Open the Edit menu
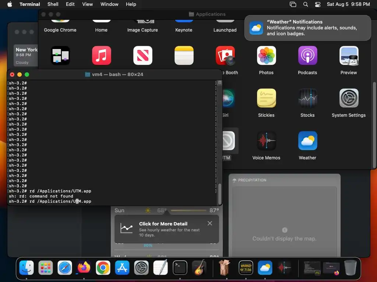 [x=70, y=4]
